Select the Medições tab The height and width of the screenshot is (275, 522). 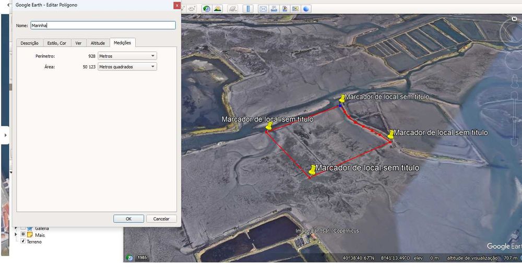[x=122, y=43]
